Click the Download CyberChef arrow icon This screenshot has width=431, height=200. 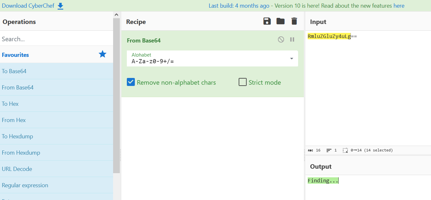(x=60, y=6)
